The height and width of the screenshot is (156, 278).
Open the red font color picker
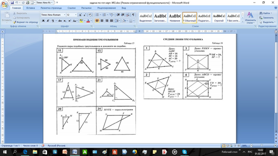click(x=91, y=21)
